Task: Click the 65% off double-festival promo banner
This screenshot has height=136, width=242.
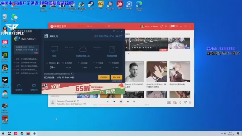Action: click(x=83, y=88)
